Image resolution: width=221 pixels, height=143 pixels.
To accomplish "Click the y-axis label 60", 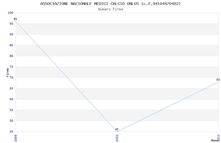I will point(11,99).
